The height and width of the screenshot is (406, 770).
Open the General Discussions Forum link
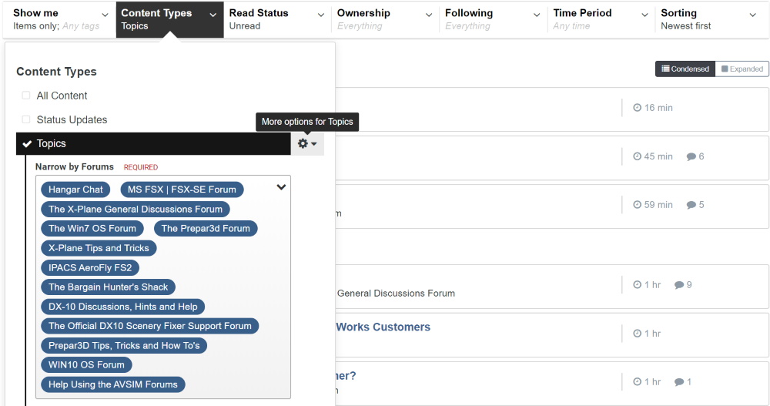(396, 294)
